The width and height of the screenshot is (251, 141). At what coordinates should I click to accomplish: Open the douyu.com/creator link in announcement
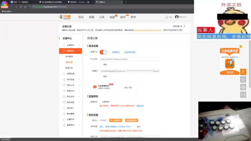pos(147,30)
